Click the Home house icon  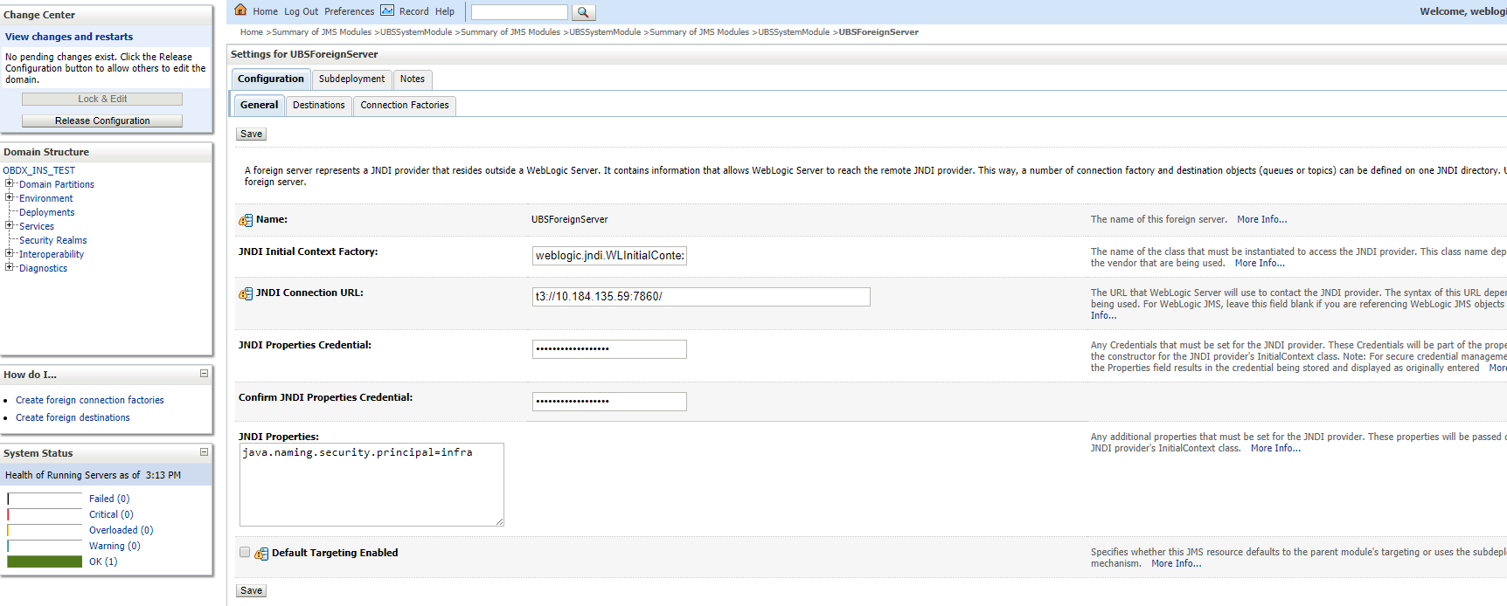click(x=240, y=10)
